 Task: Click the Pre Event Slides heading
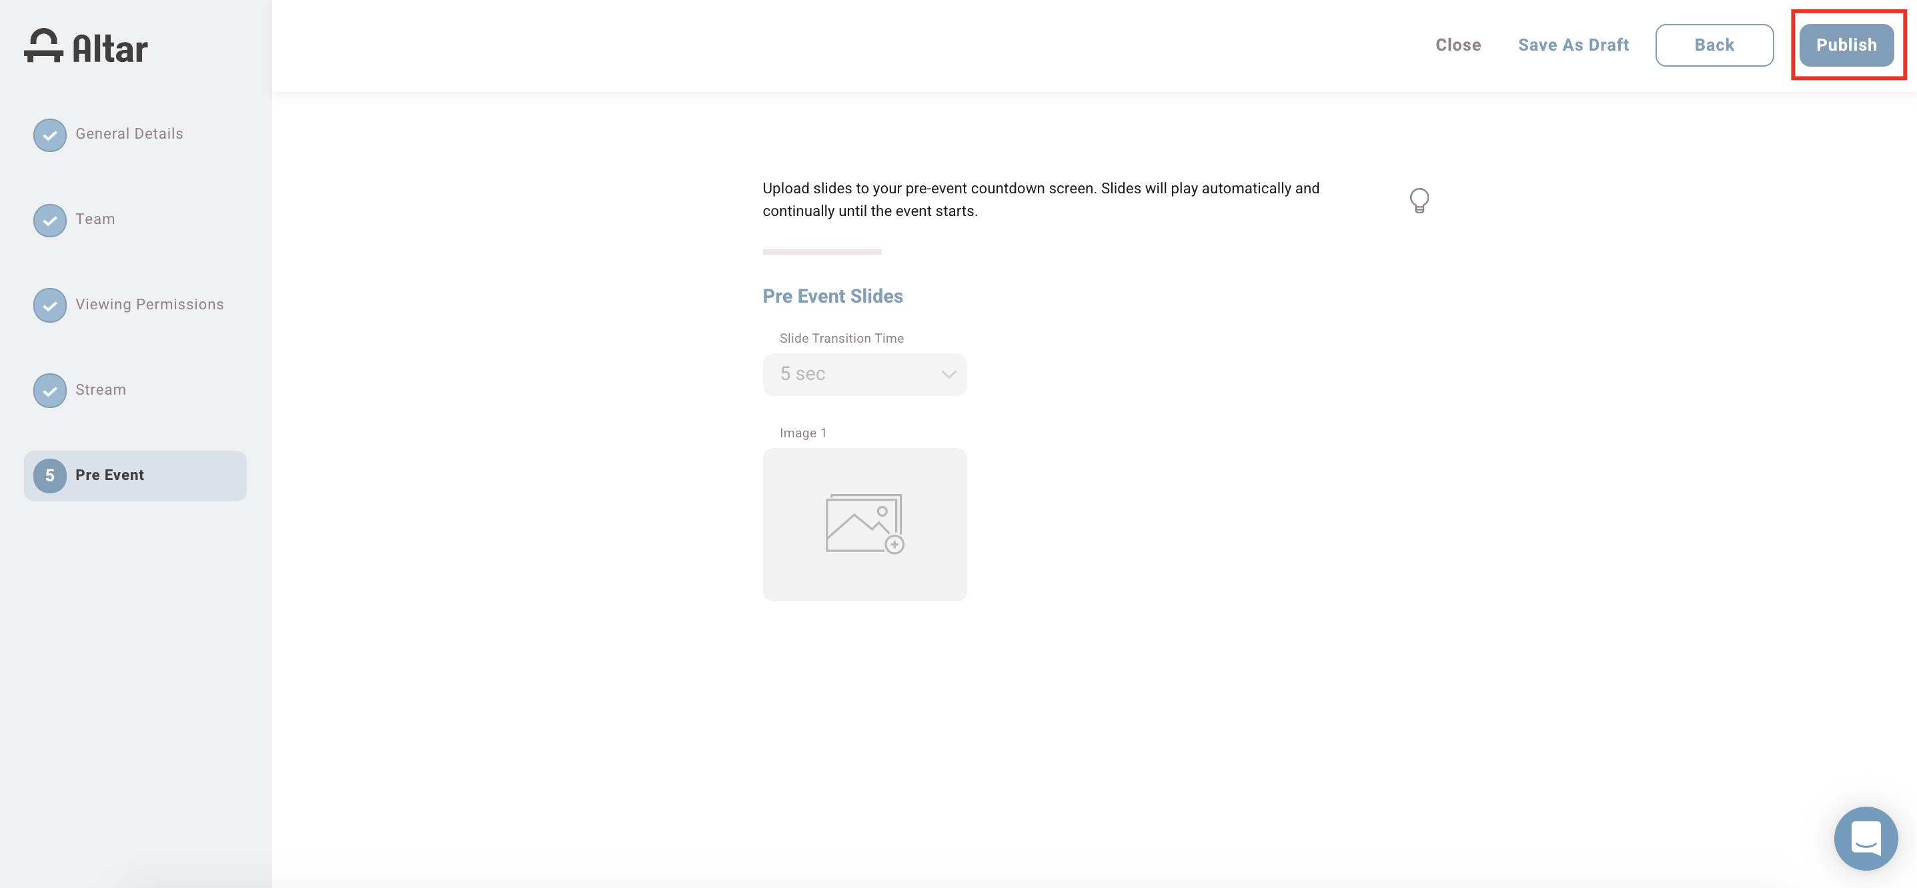pos(832,296)
